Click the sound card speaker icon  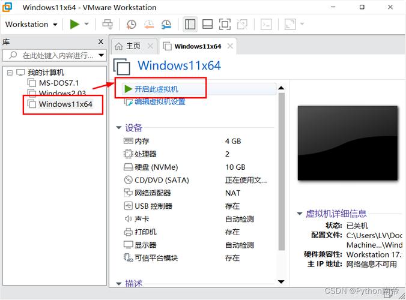tap(128, 219)
